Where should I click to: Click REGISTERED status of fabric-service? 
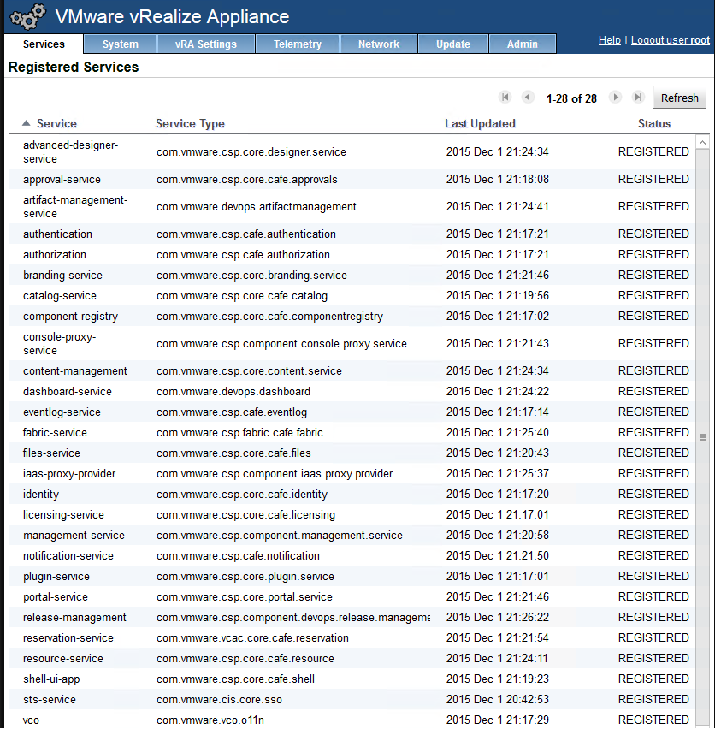[x=653, y=432]
